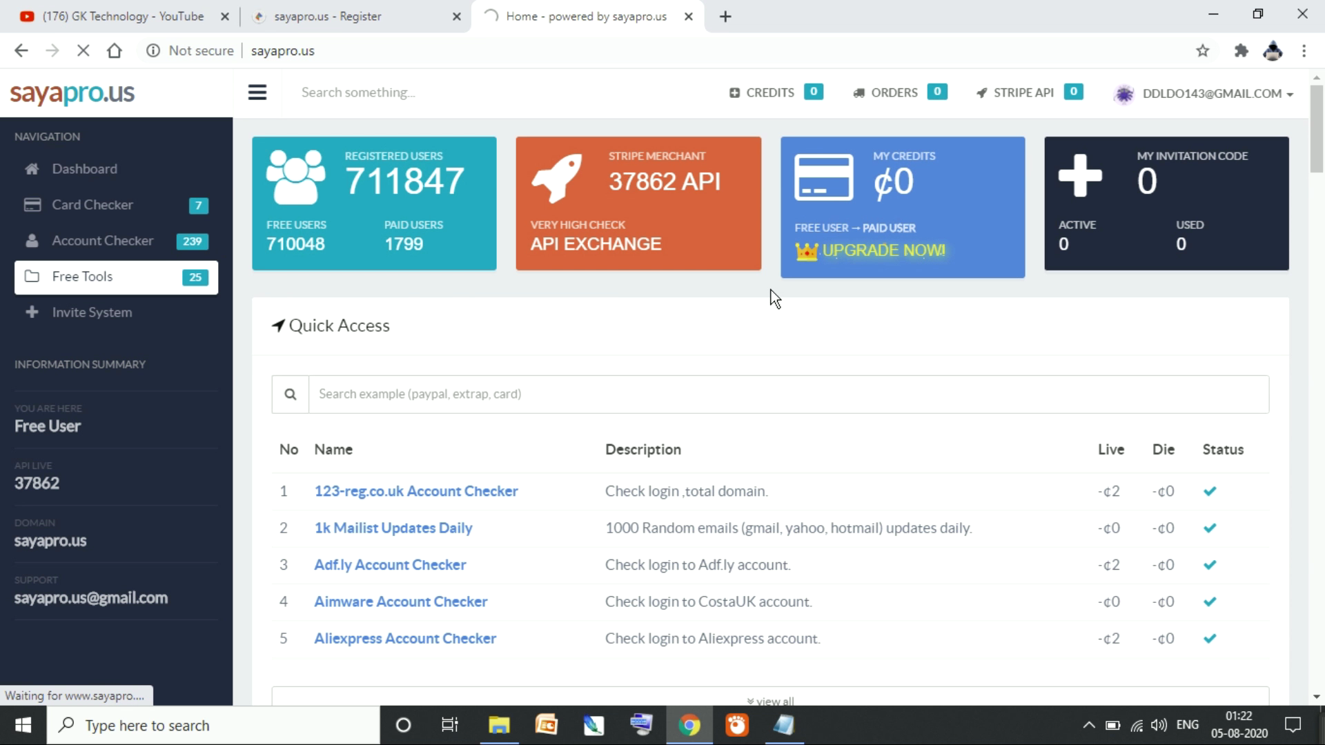This screenshot has height=745, width=1325.
Task: Click API EXCHANGE on the orange card
Action: click(x=596, y=244)
